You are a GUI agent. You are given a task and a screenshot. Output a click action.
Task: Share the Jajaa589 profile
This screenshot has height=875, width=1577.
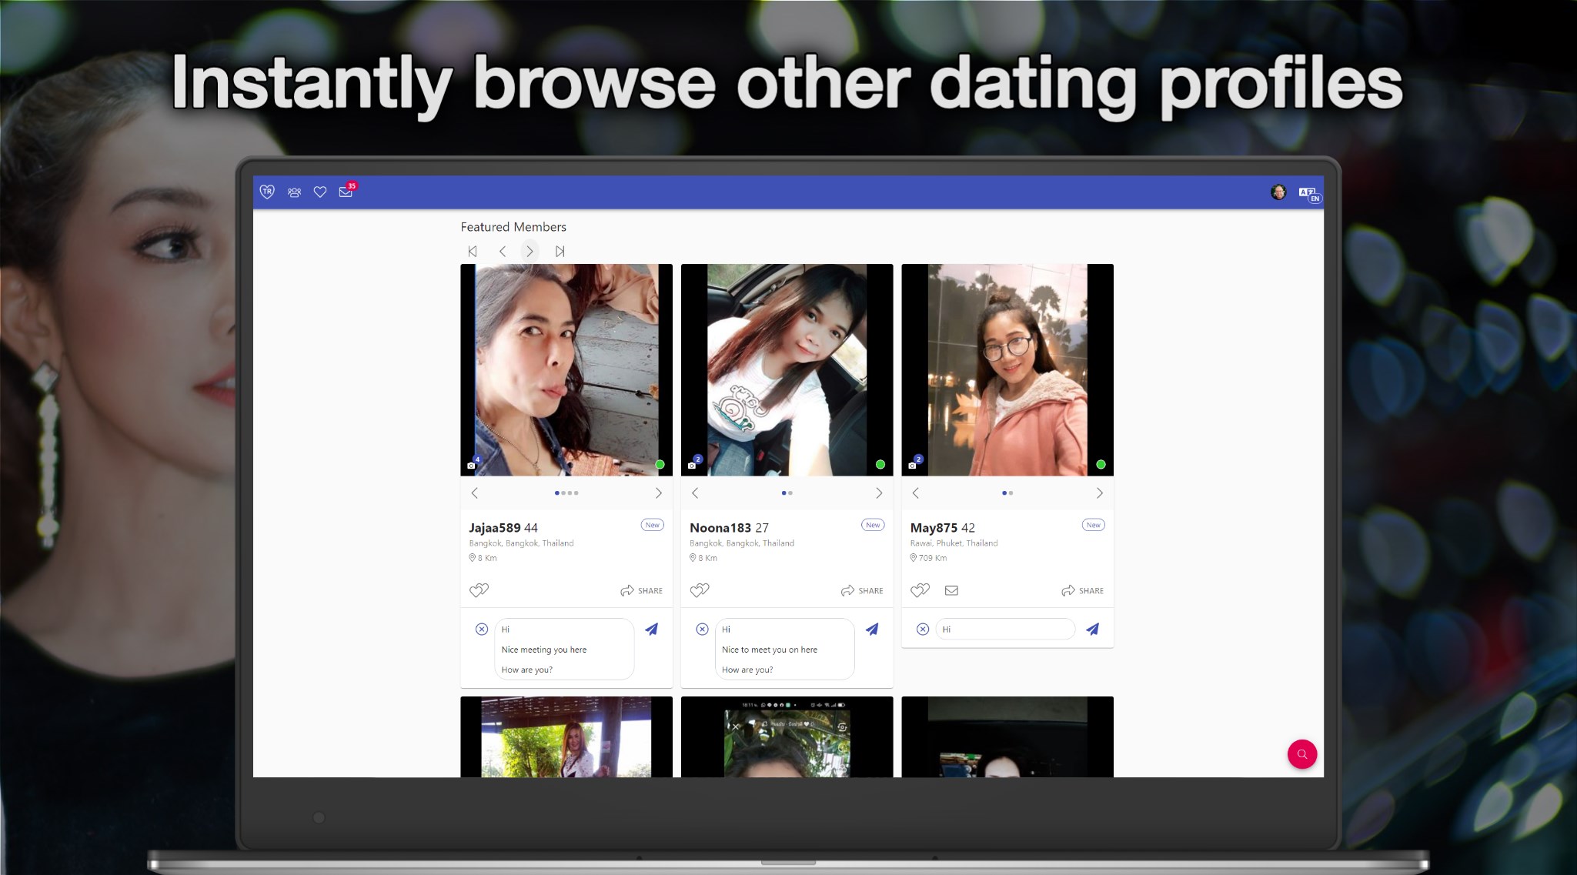click(x=641, y=590)
